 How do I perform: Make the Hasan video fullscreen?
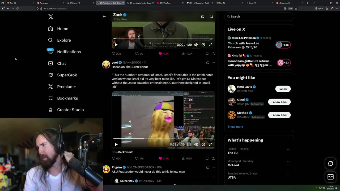(210, 145)
